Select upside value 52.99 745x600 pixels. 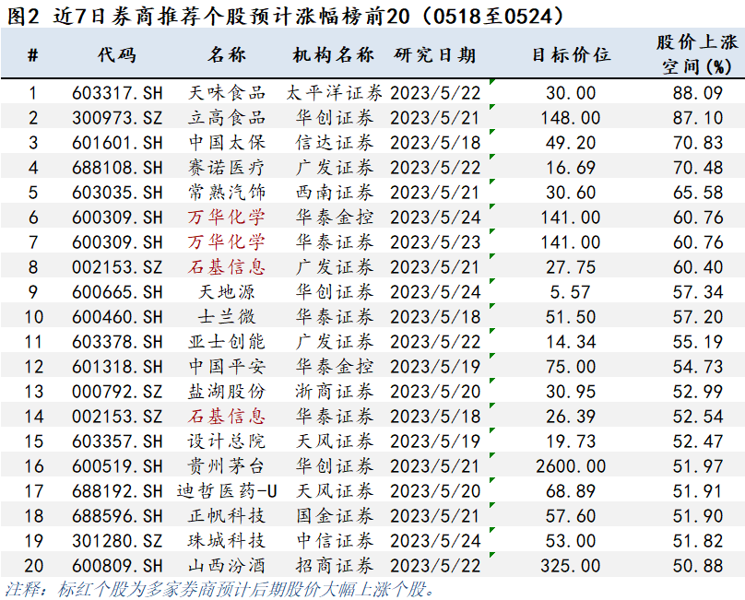click(x=697, y=392)
